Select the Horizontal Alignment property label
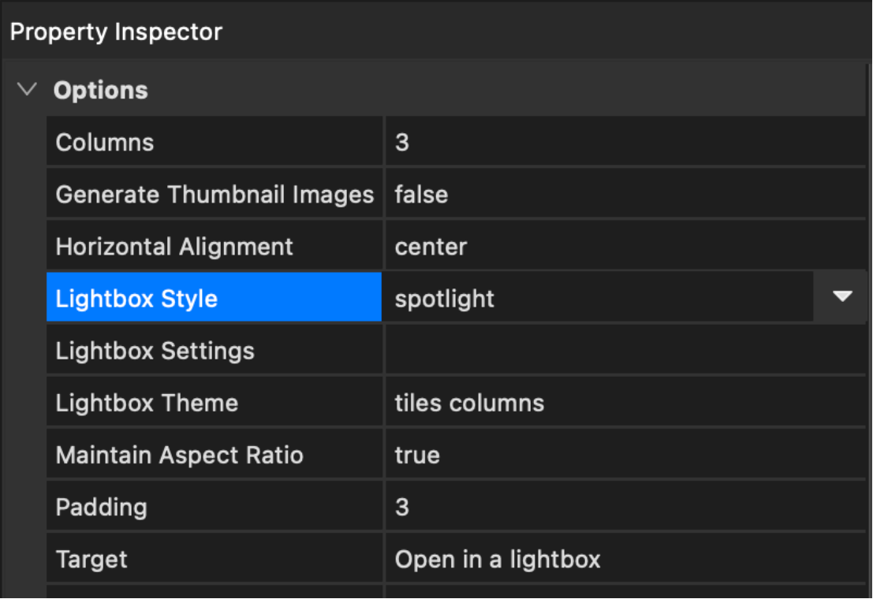Screen dimensions: 873x599 pyautogui.click(x=174, y=247)
